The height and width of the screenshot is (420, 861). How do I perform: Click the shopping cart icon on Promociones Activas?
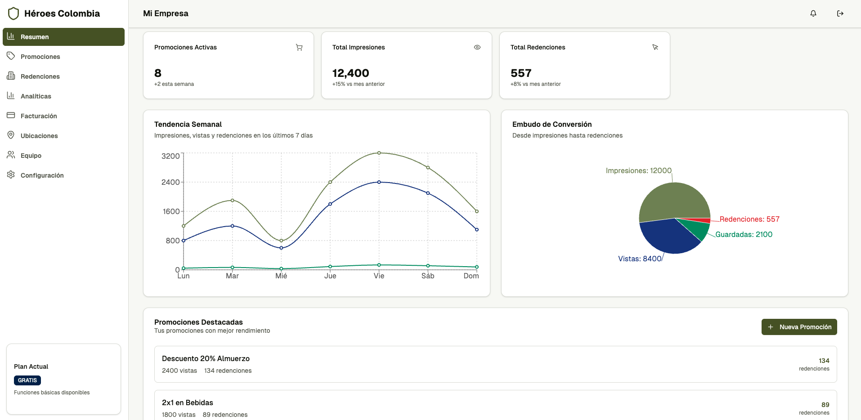coord(299,47)
